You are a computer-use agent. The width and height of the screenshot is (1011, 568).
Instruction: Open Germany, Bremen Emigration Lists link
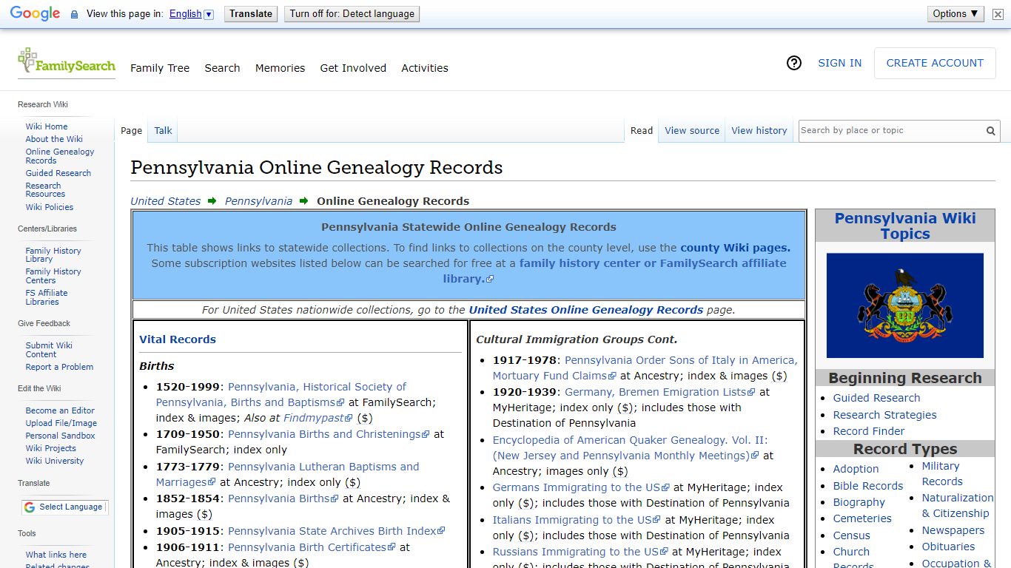click(x=660, y=392)
